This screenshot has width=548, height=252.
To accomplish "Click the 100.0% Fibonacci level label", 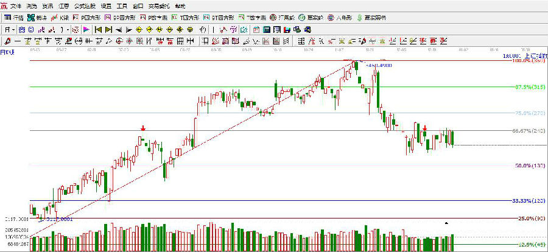I will point(528,61).
